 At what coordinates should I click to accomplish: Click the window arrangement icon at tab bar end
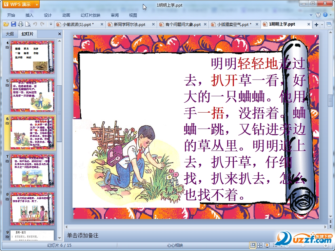tap(329, 25)
